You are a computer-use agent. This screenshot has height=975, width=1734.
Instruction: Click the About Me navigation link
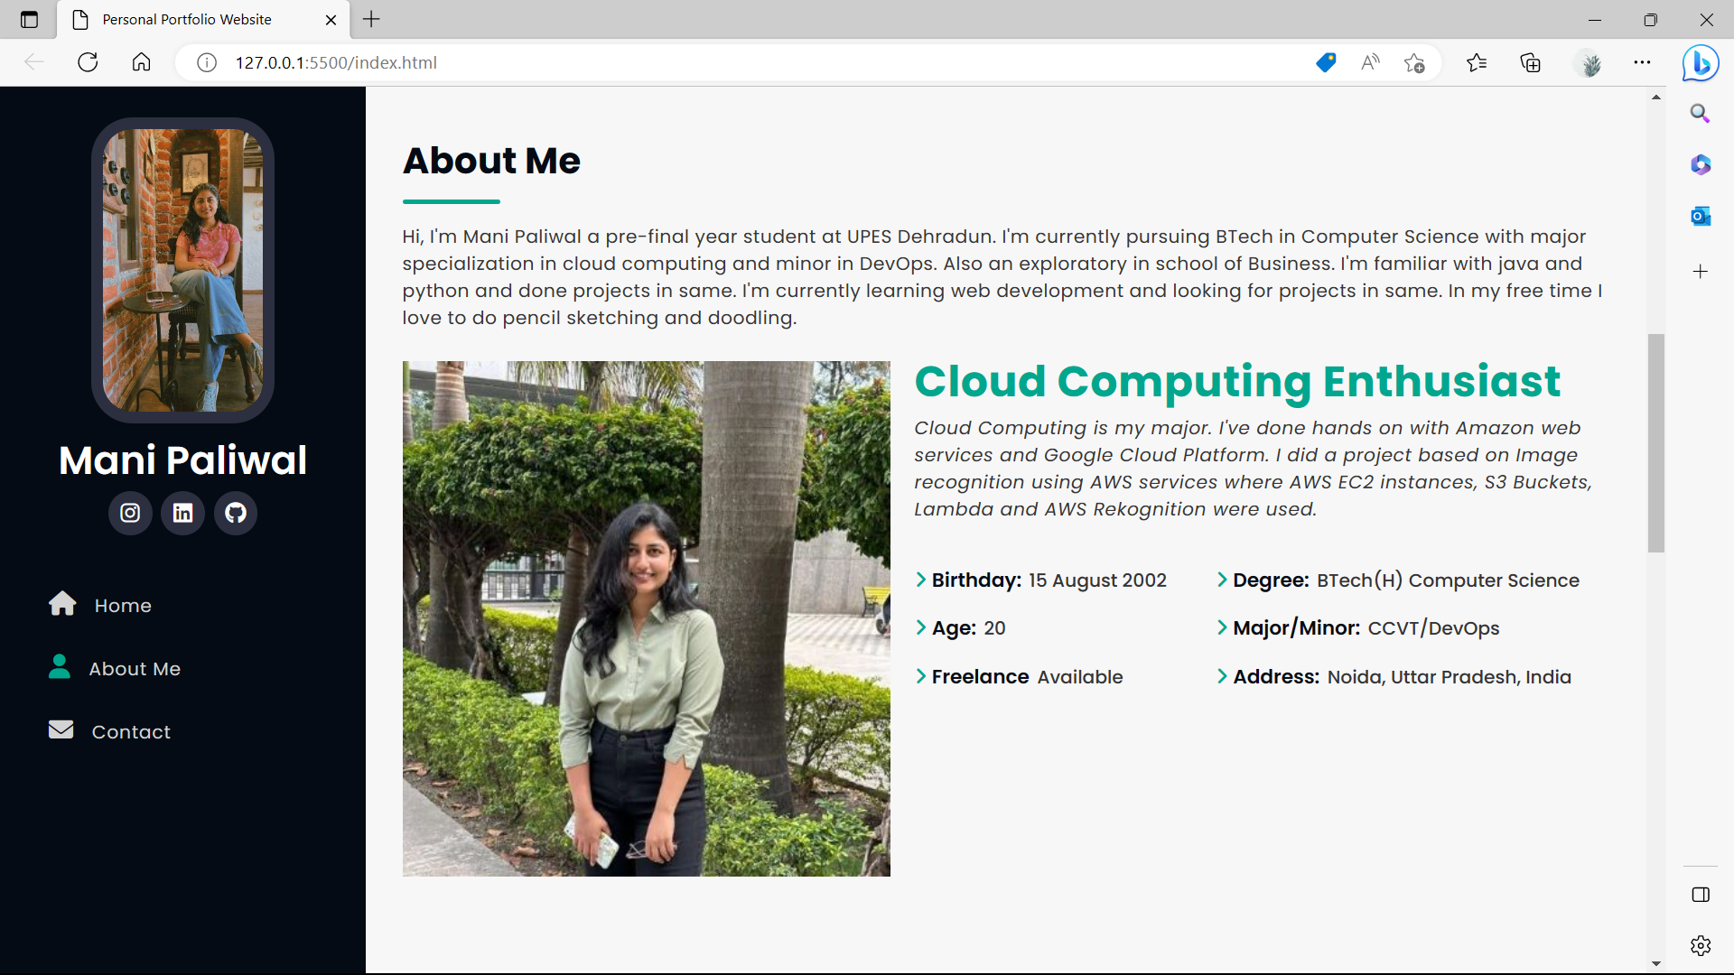134,668
